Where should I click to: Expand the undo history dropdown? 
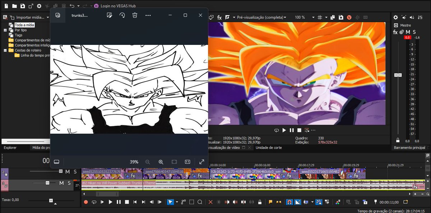click(78, 6)
